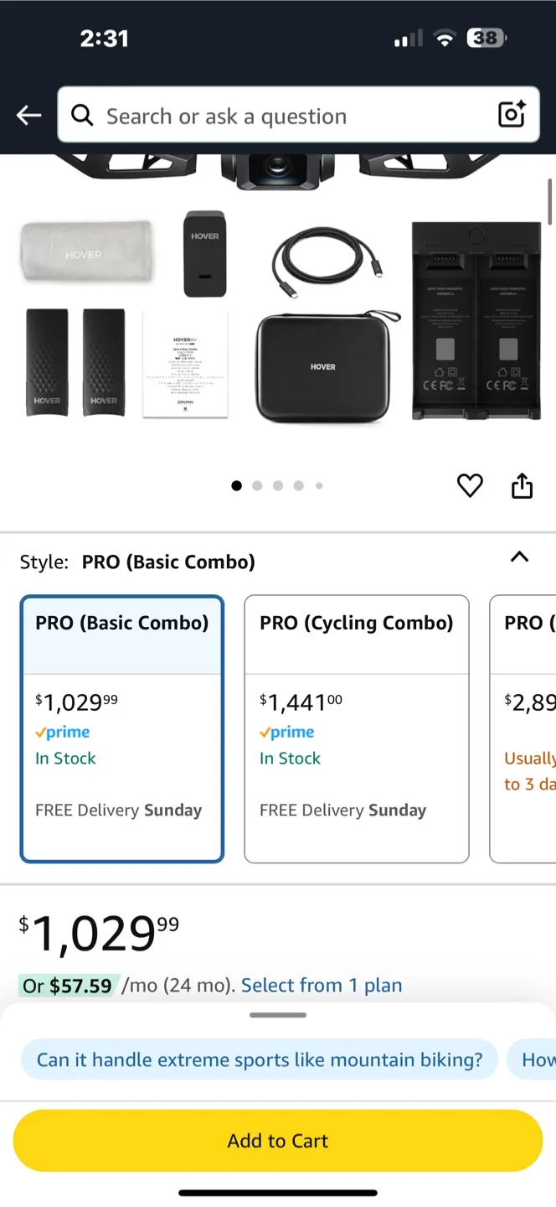Tap the battery status indicator
The image size is (556, 1207).
(486, 38)
